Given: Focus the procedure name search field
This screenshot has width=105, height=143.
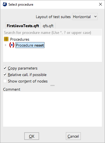Looking at the screenshot, I should pos(52,32).
